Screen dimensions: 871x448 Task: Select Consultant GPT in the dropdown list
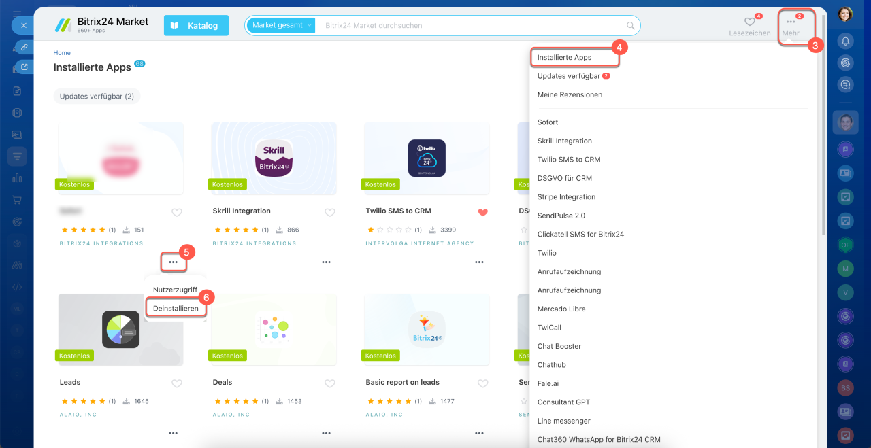coord(564,402)
